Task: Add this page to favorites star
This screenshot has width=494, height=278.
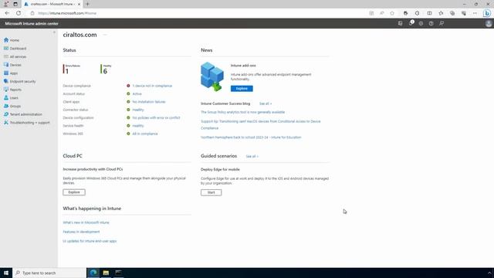Action: [x=392, y=13]
